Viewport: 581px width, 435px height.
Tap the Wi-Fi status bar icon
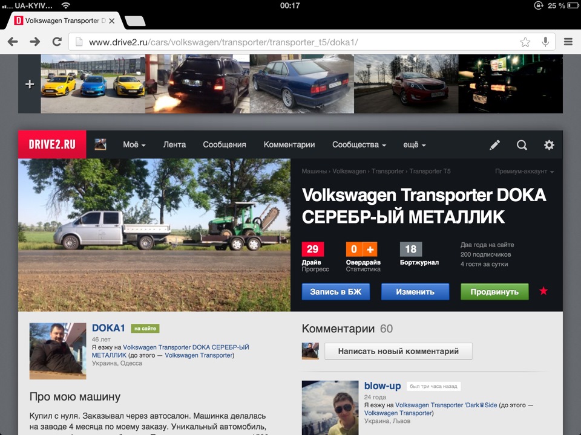(x=66, y=5)
